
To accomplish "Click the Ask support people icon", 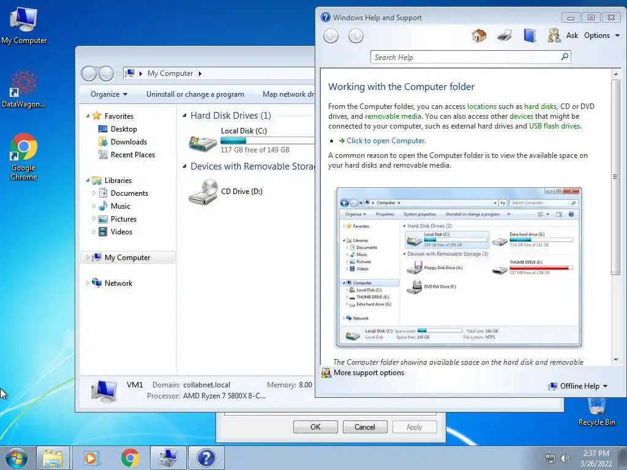I will pos(554,35).
